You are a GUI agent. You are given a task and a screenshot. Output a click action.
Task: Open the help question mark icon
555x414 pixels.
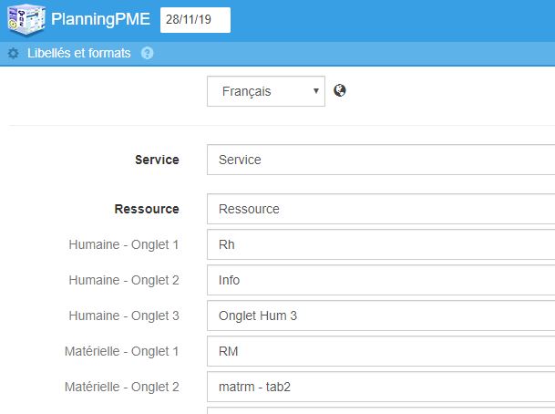[148, 54]
